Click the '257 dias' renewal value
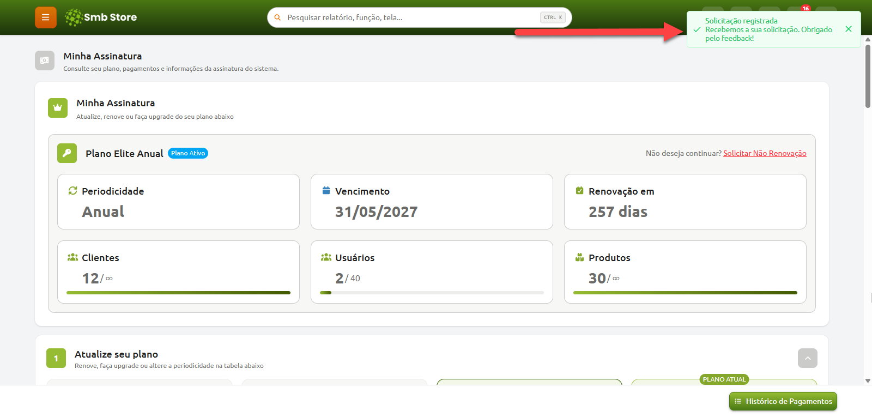This screenshot has height=417, width=872. 618,211
